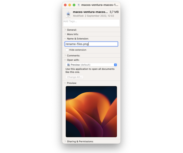
Task: Click the 'Use this application to open' description text
Action: pos(90,71)
